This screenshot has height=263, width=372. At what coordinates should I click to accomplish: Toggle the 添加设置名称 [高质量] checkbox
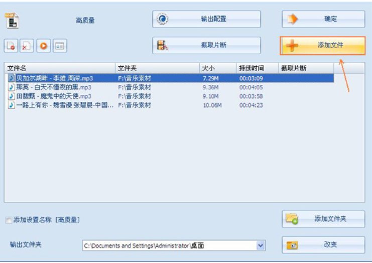click(x=9, y=220)
